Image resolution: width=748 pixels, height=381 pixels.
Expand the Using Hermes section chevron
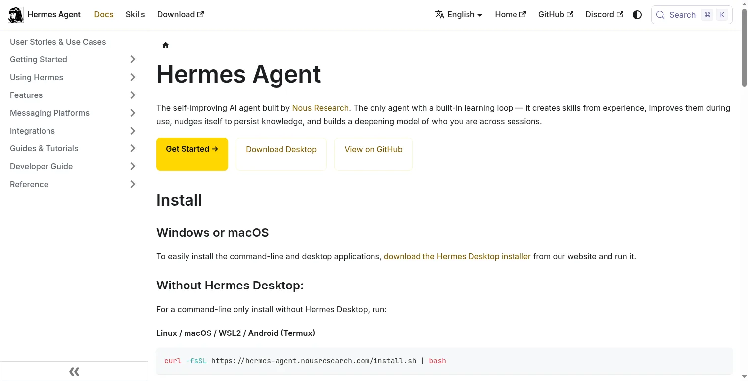[x=133, y=77]
